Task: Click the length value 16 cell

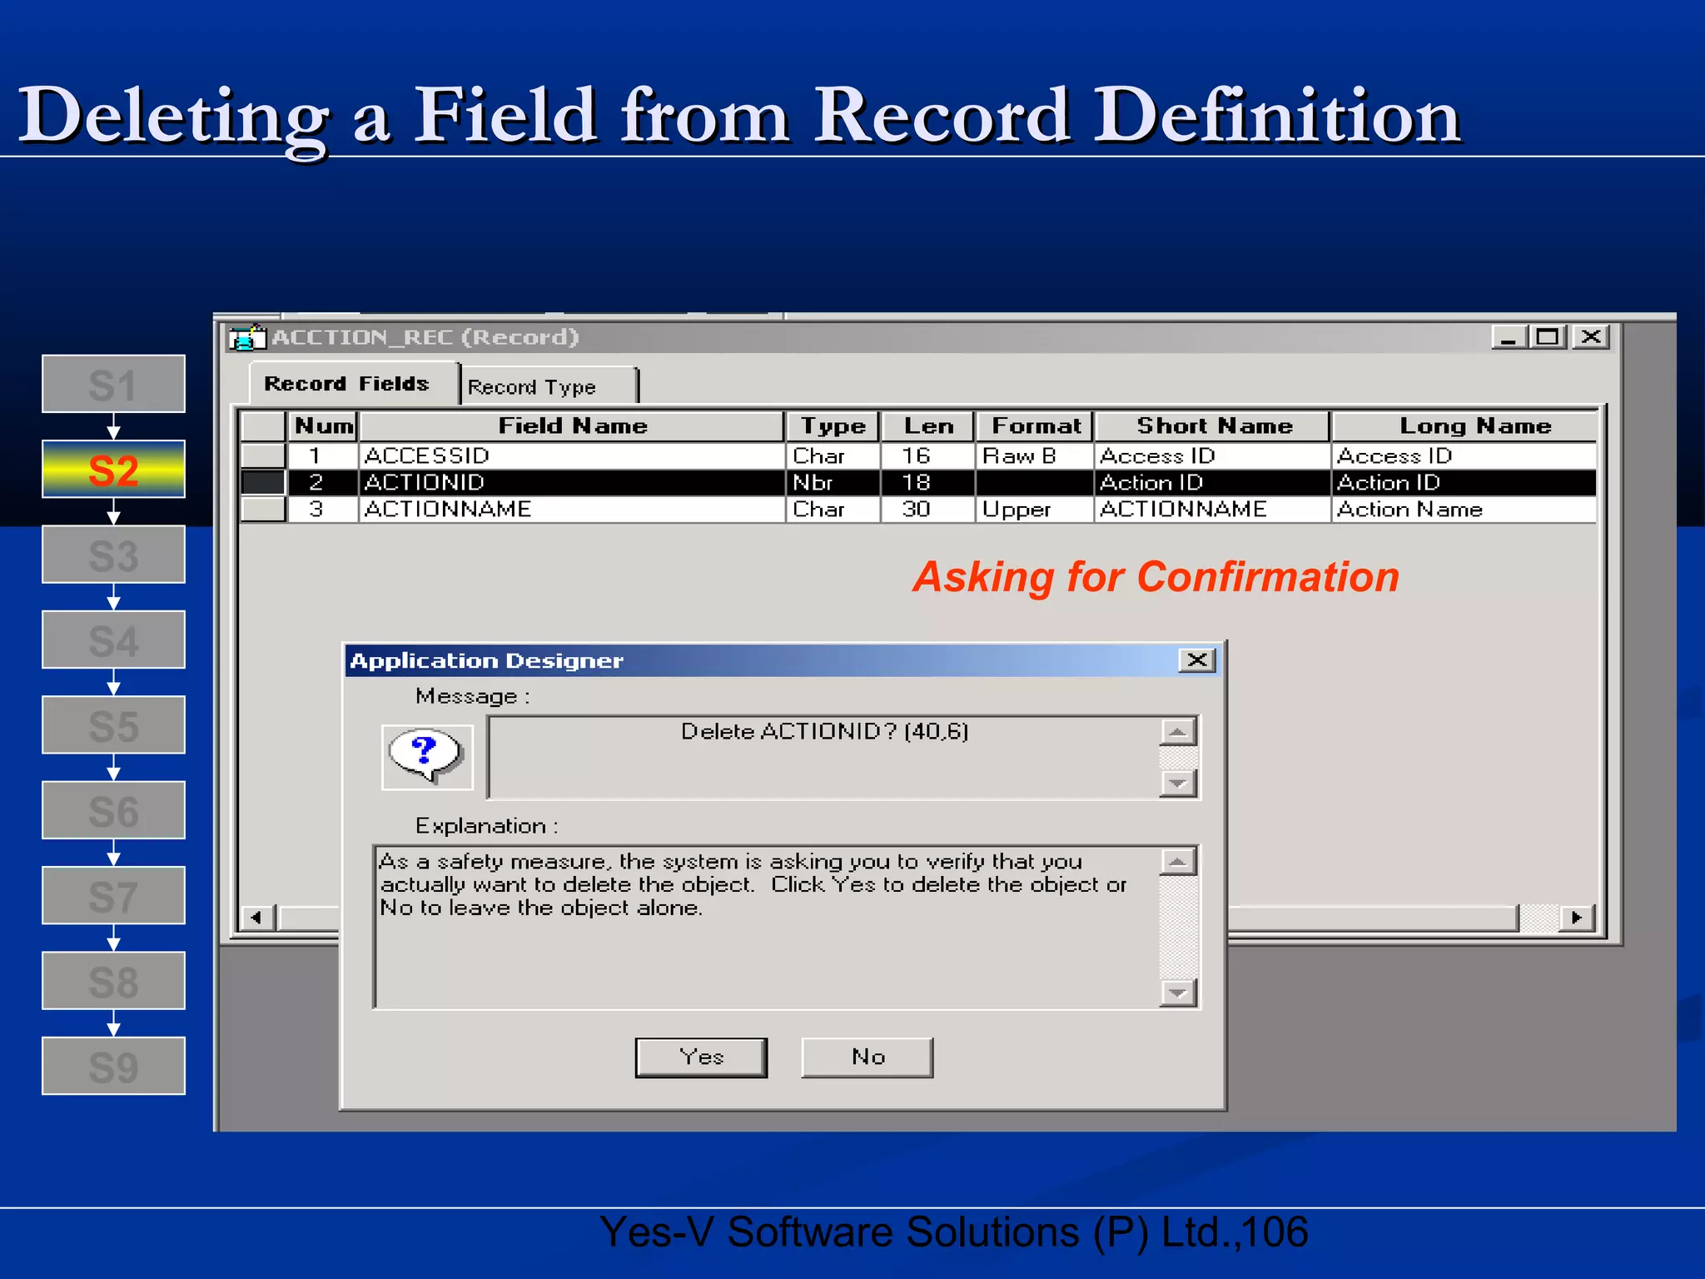Action: pos(927,456)
